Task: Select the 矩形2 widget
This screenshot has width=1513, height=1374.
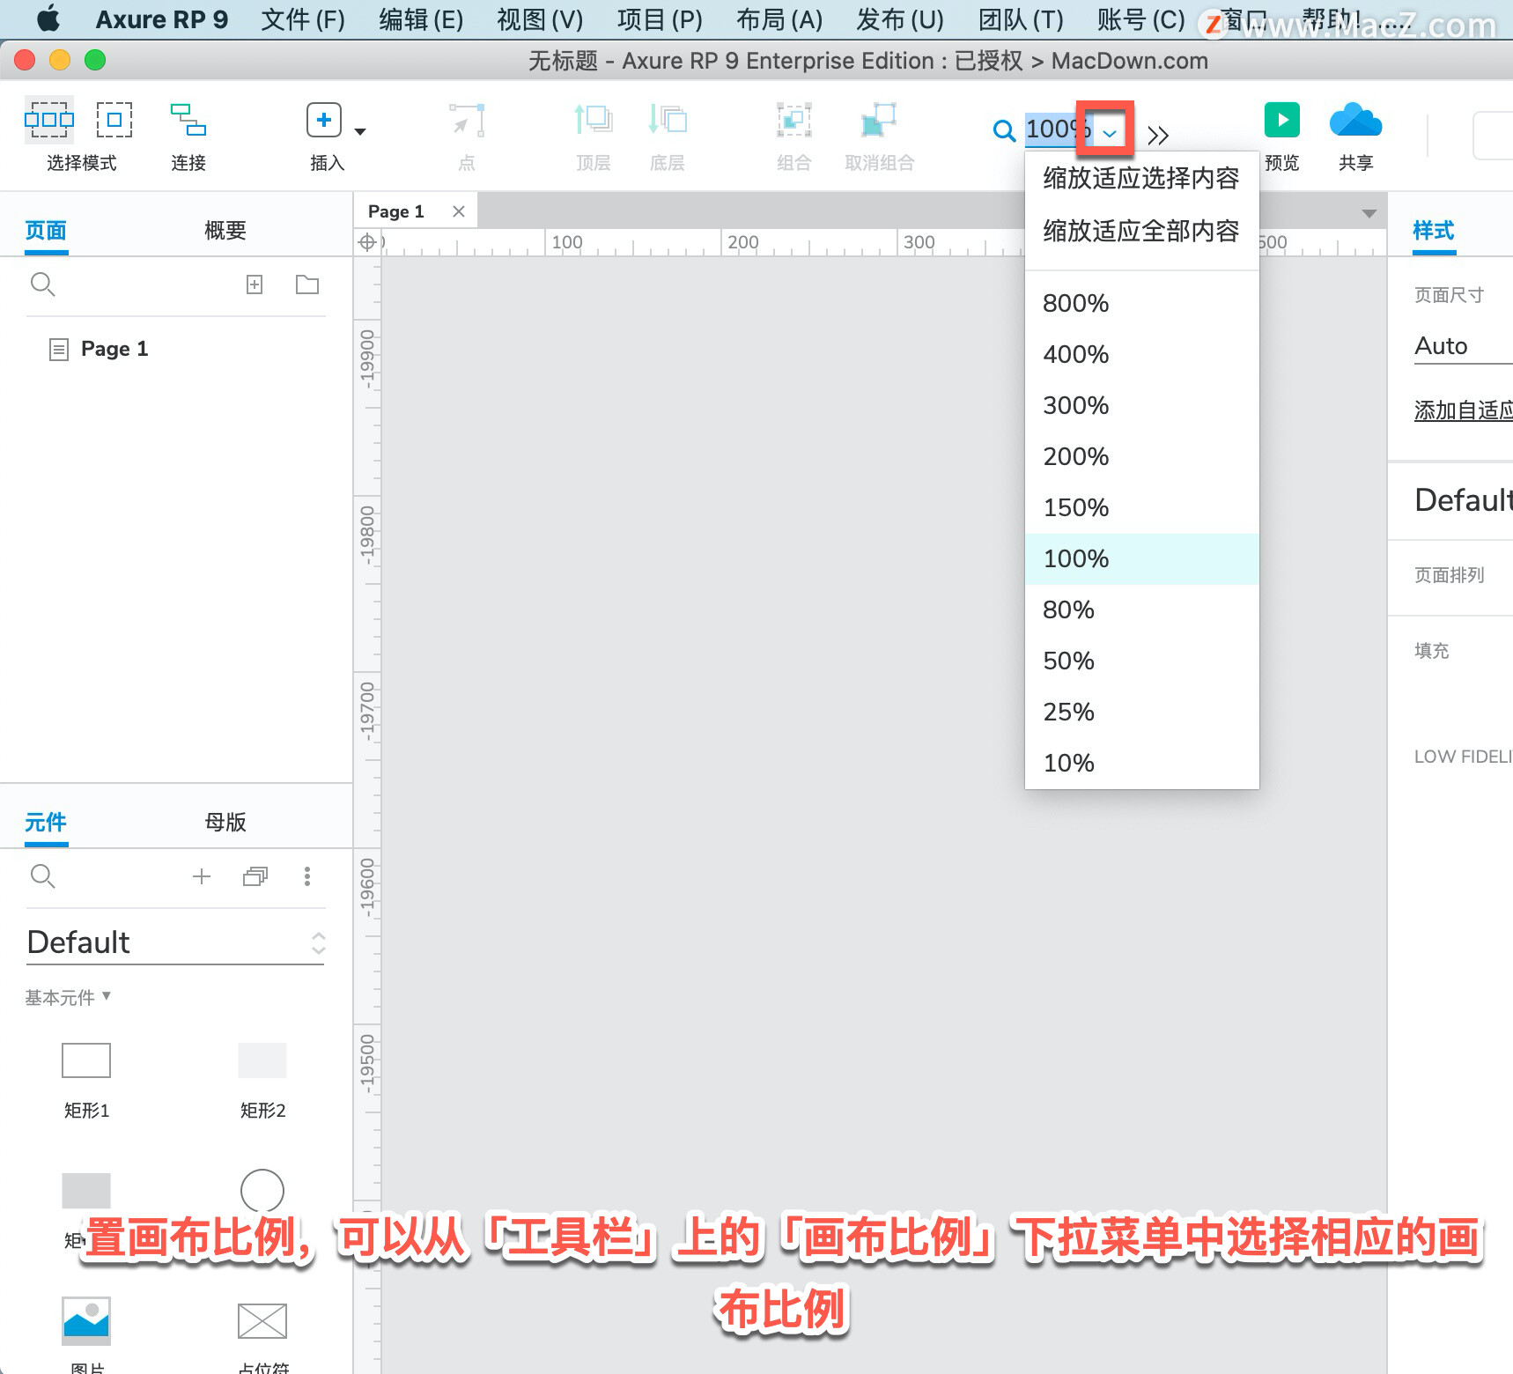Action: click(x=262, y=1060)
